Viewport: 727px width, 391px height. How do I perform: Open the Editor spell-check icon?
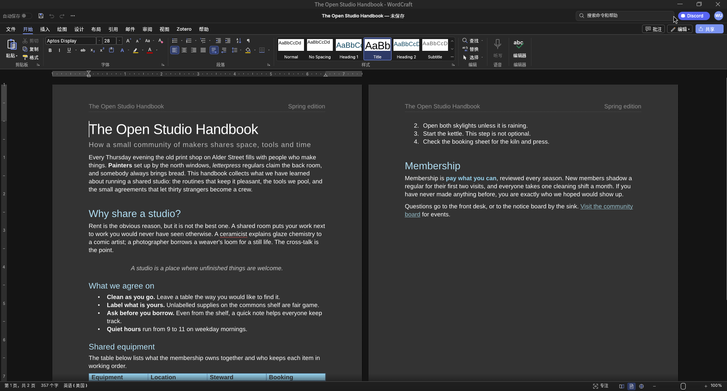tap(519, 44)
